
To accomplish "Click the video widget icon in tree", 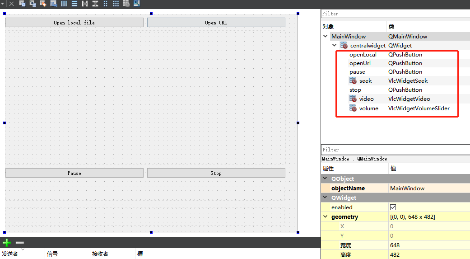I will point(353,99).
